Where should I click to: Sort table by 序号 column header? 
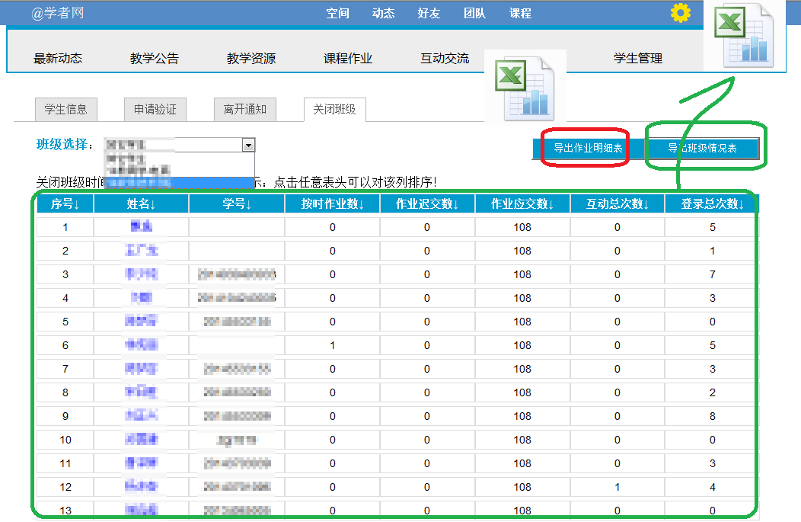tap(65, 203)
